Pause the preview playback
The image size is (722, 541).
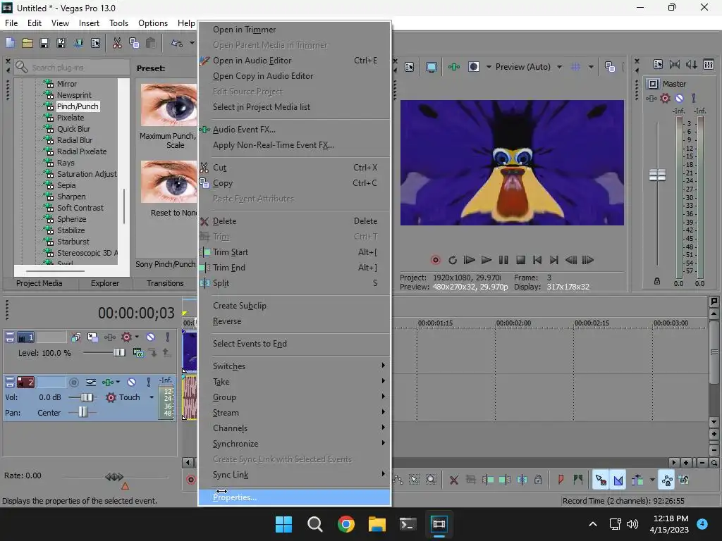pyautogui.click(x=503, y=261)
